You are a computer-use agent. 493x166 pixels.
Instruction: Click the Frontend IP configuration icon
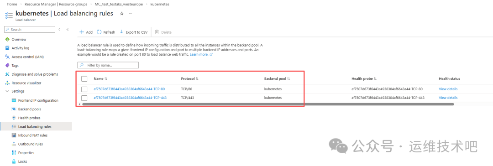[x=14, y=100]
